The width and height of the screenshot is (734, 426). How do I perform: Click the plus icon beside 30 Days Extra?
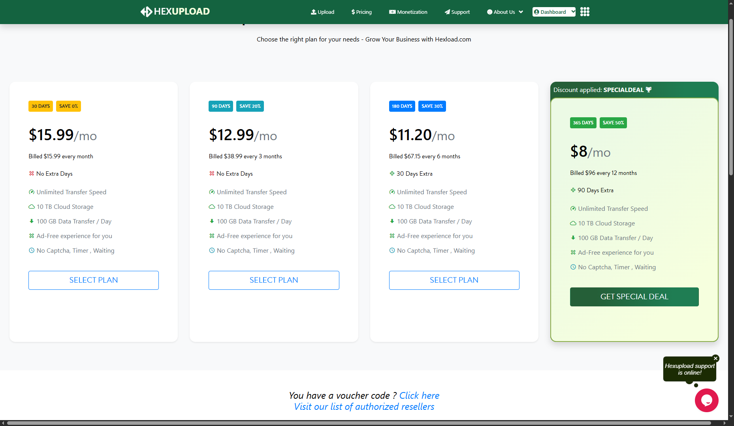392,173
